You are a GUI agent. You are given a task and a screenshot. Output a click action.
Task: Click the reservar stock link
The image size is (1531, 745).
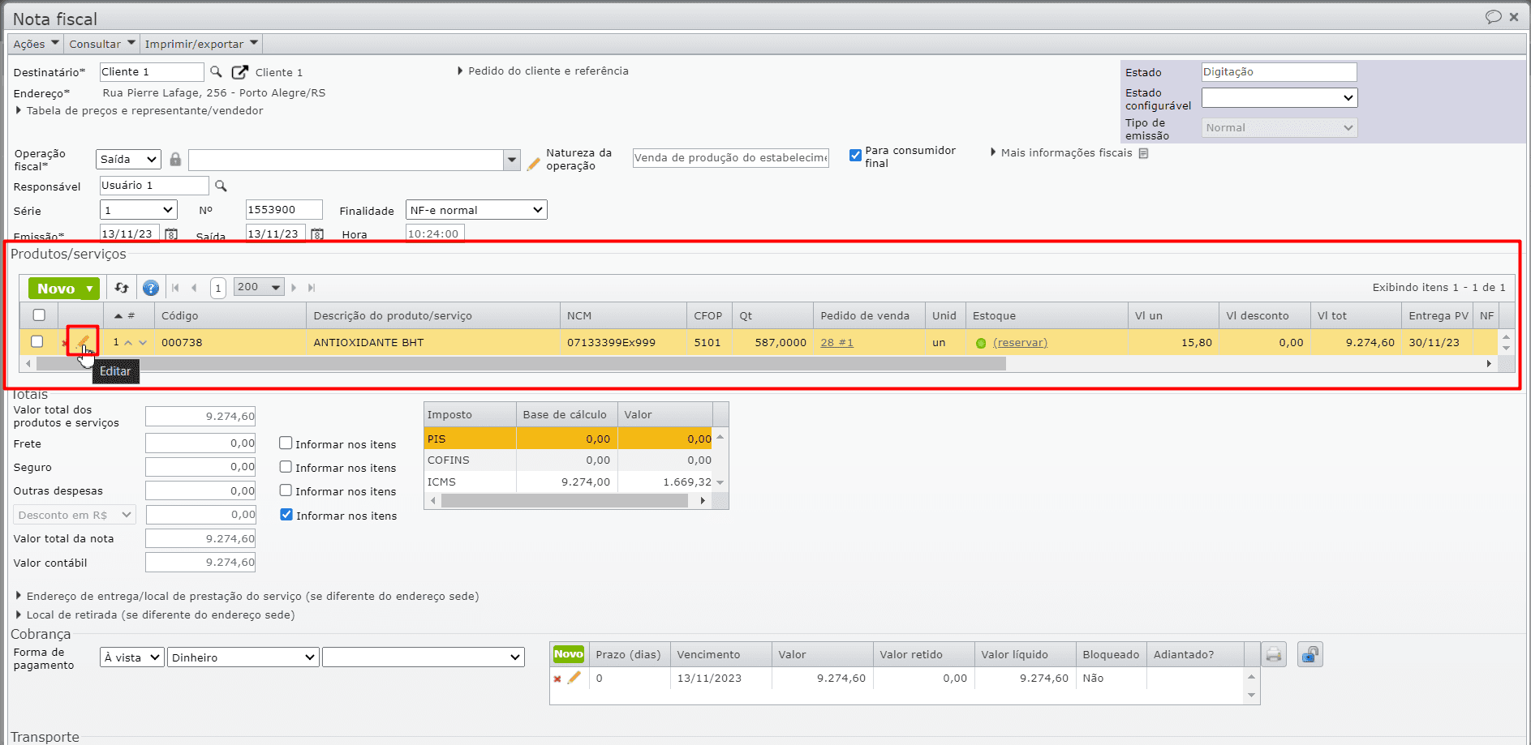[1020, 343]
